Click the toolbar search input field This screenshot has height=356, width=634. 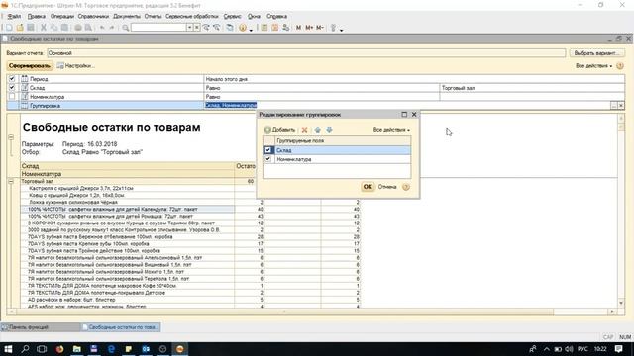[158, 28]
